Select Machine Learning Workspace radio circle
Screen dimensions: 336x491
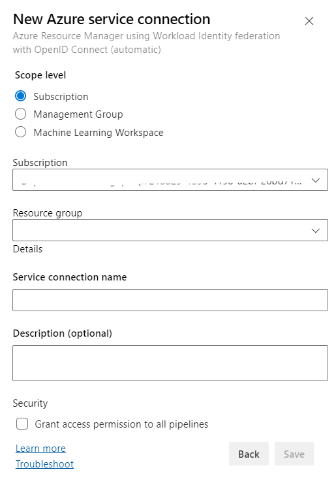(21, 132)
